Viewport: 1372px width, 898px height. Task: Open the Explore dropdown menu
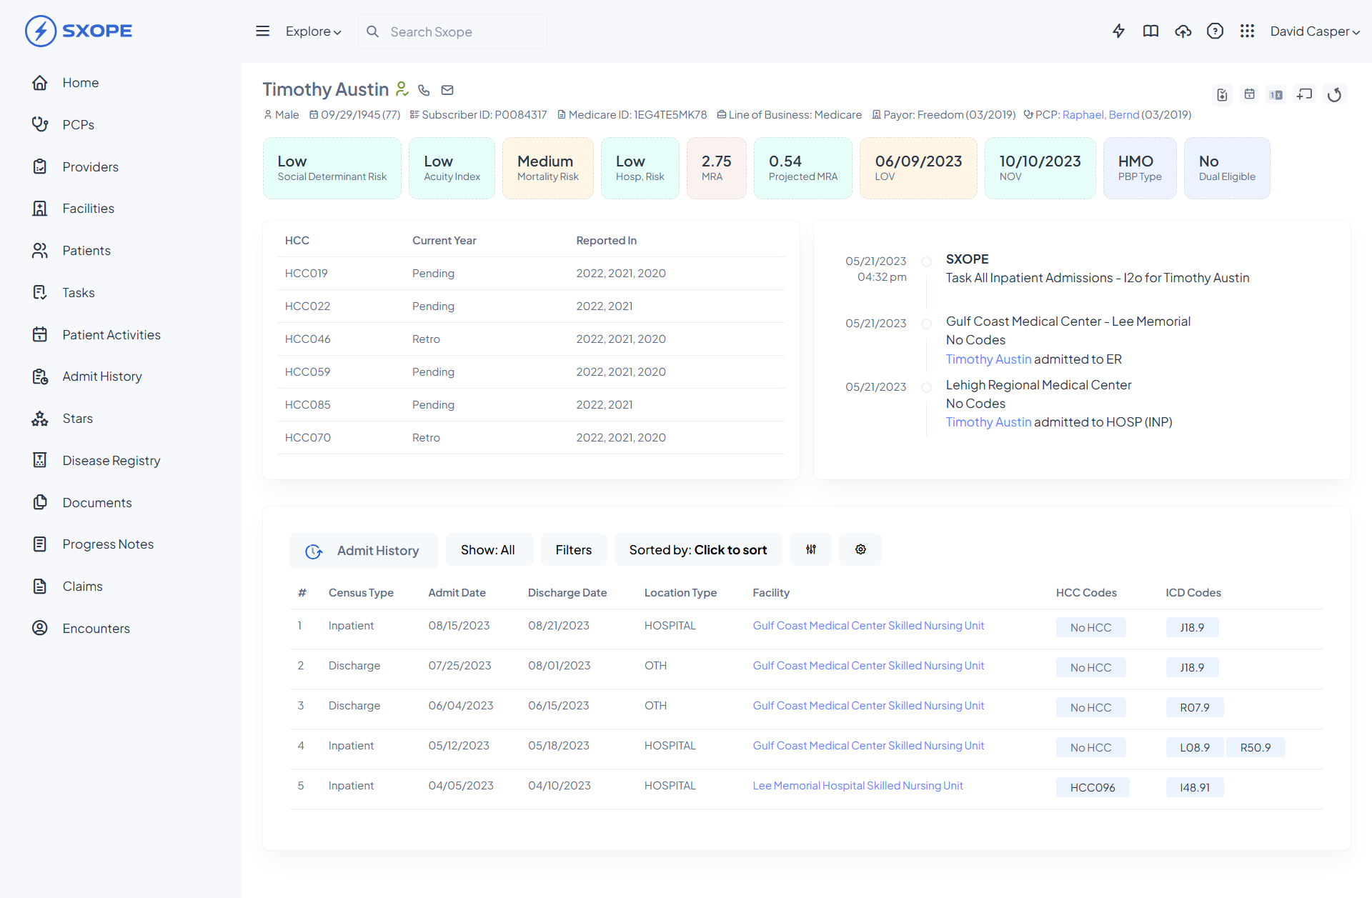313,31
